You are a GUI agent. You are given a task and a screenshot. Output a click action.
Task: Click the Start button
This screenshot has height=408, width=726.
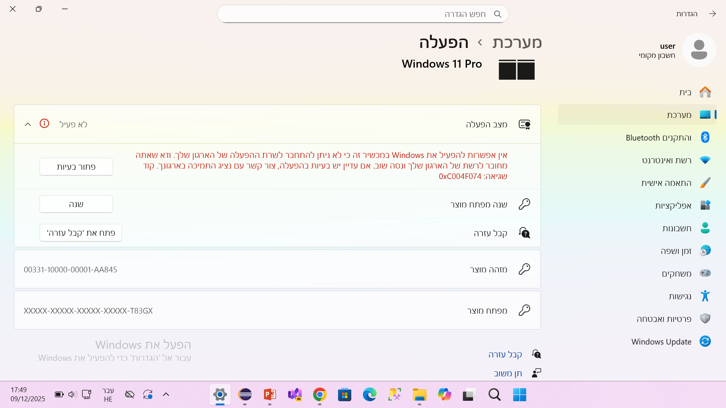[519, 395]
